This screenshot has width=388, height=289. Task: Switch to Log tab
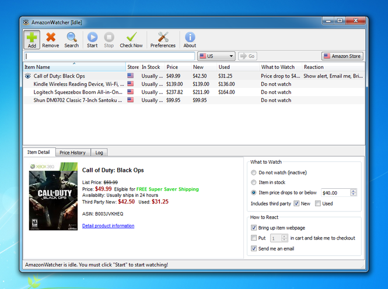(x=99, y=153)
